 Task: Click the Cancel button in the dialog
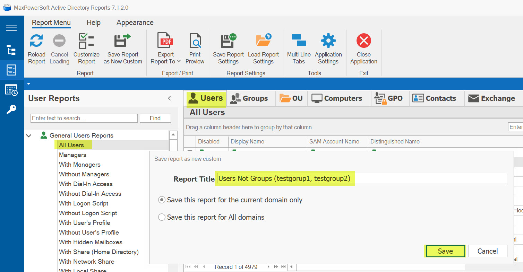pyautogui.click(x=488, y=251)
